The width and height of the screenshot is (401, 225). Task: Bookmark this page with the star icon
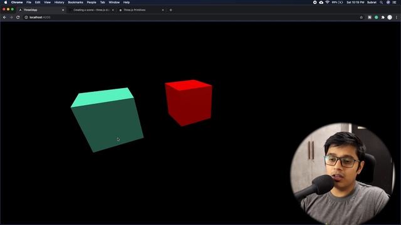(x=362, y=17)
